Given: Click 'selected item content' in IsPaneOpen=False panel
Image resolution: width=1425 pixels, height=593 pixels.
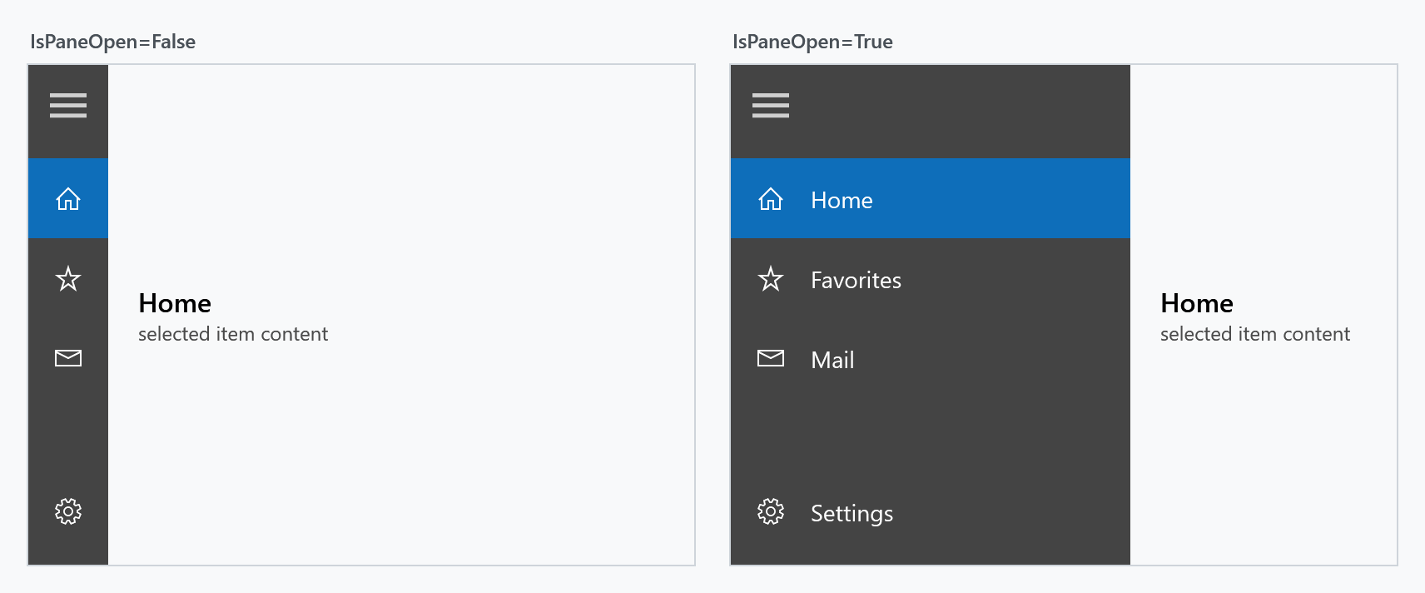Looking at the screenshot, I should tap(233, 334).
